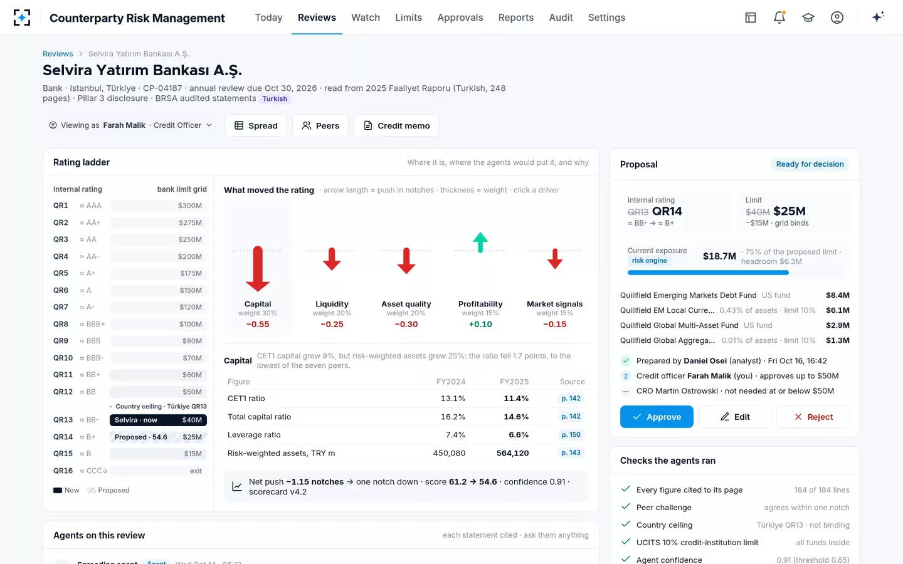Click the net push chart icon

click(x=237, y=486)
